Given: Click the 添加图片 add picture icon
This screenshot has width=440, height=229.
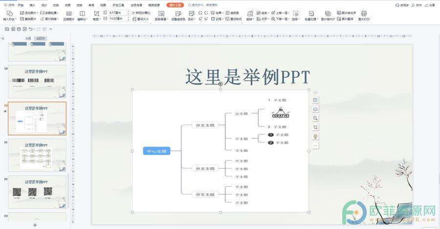Looking at the screenshot, I should [22, 13].
